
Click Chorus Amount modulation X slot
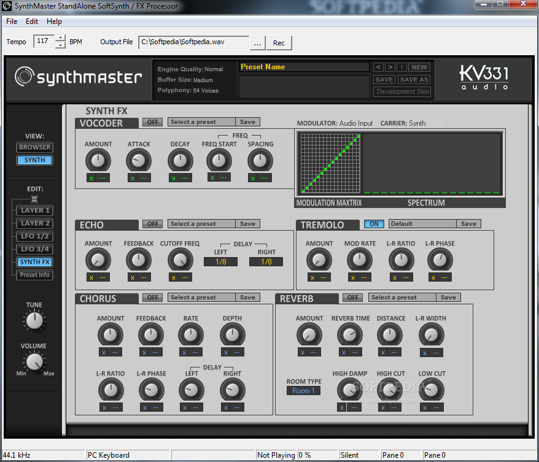[104, 352]
